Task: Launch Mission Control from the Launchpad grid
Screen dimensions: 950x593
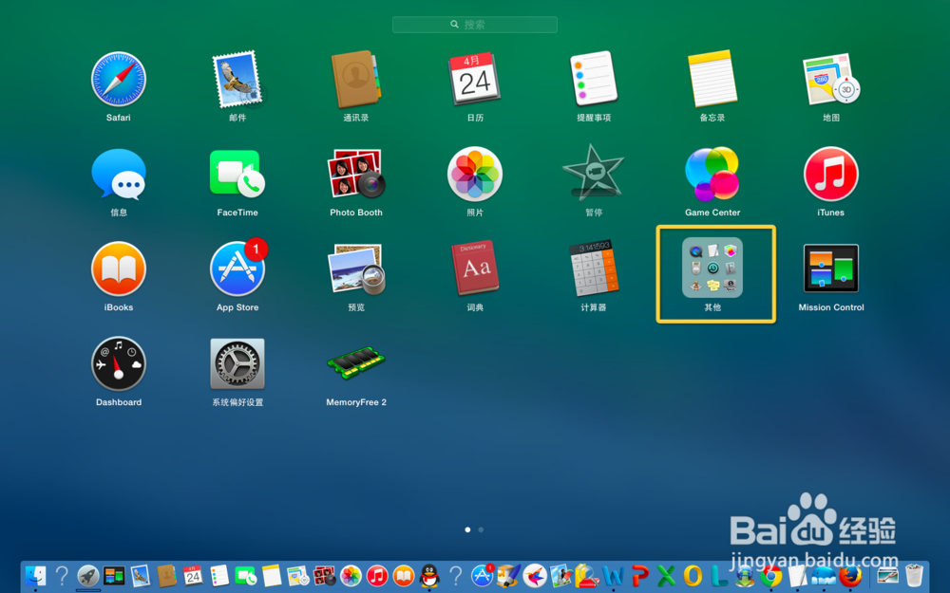Action: (830, 269)
